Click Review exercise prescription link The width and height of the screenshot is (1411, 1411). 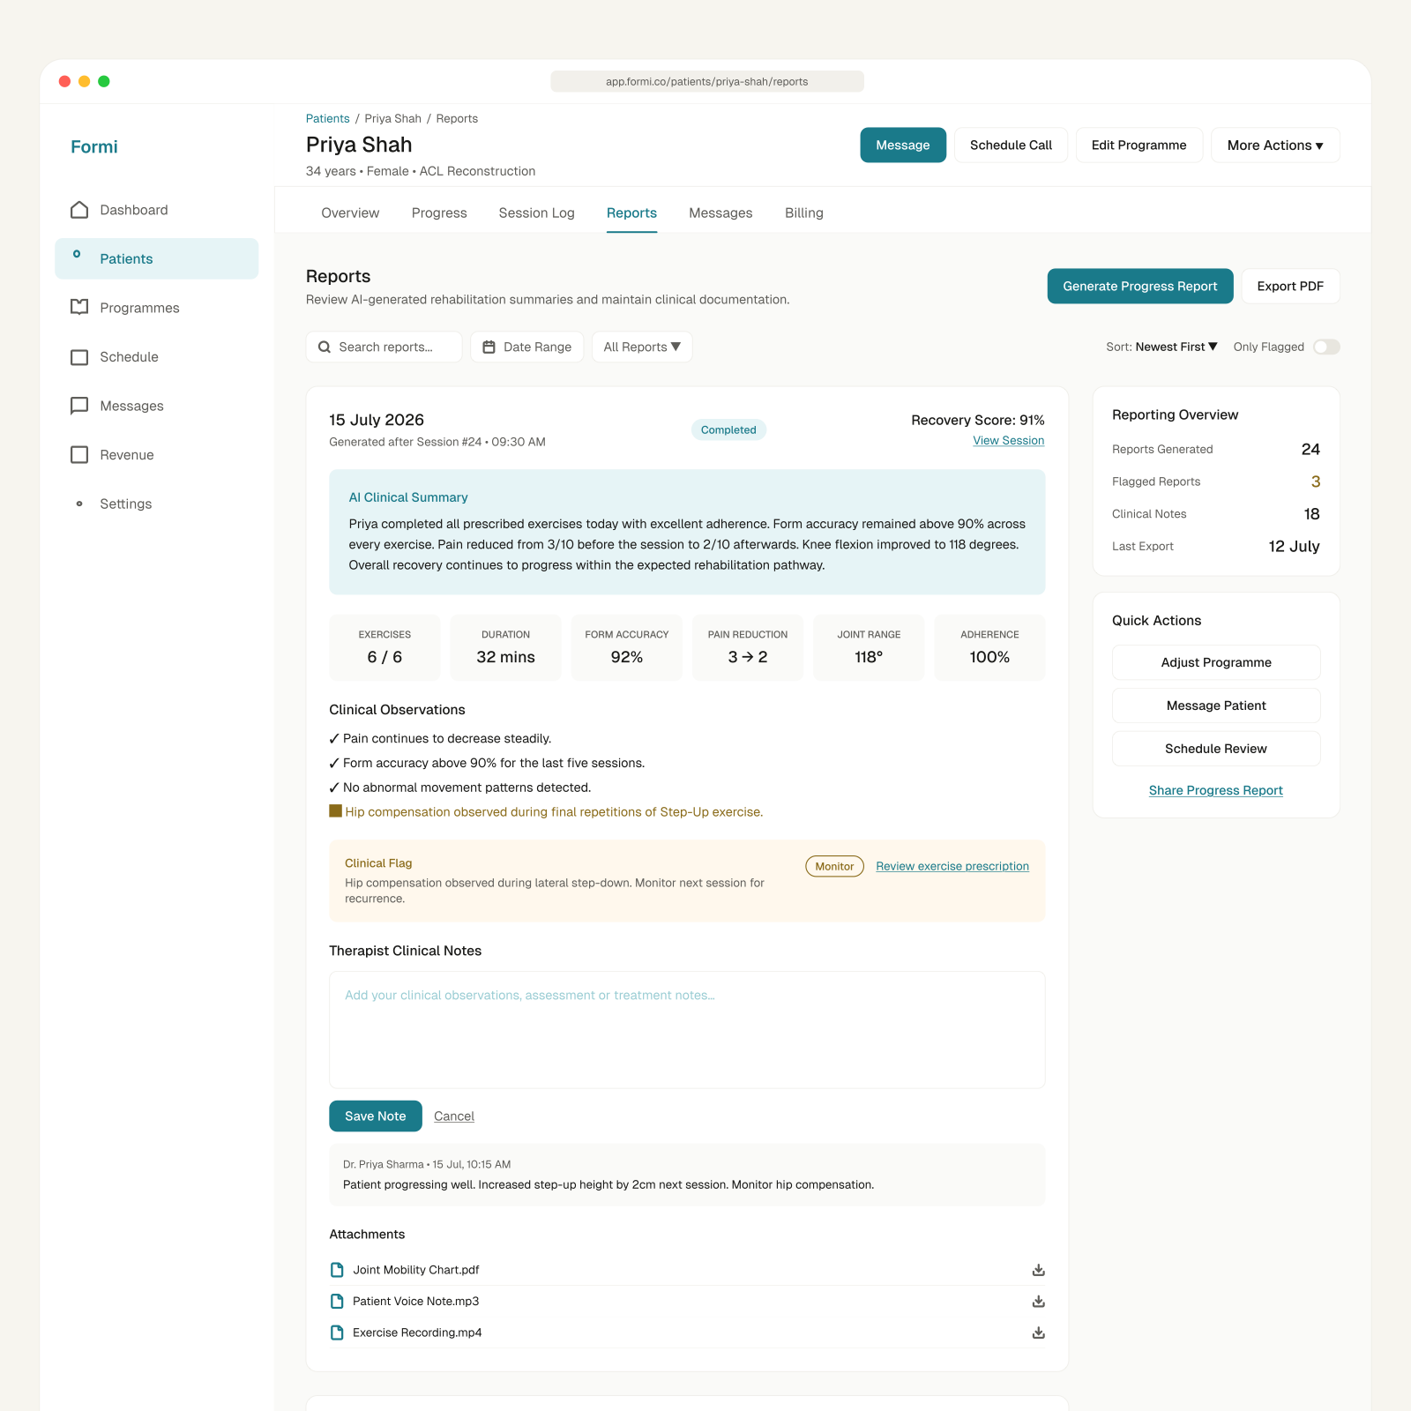click(952, 867)
